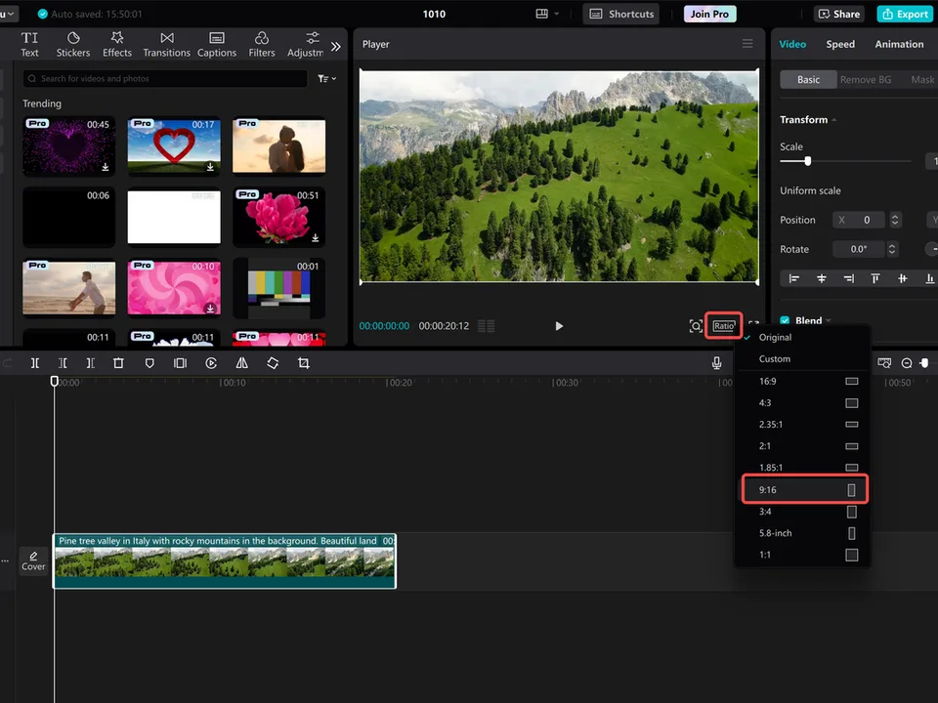The width and height of the screenshot is (938, 703).
Task: Align clip horizontal center
Action: click(822, 278)
